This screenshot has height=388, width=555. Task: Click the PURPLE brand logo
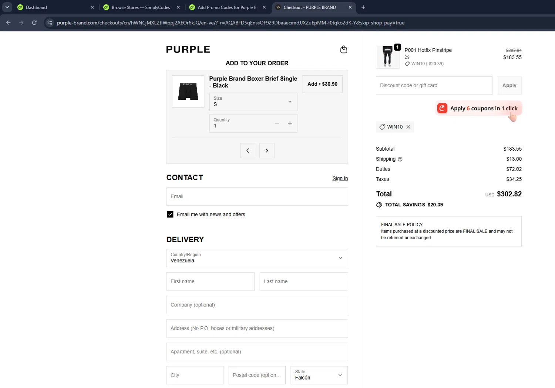coord(188,49)
